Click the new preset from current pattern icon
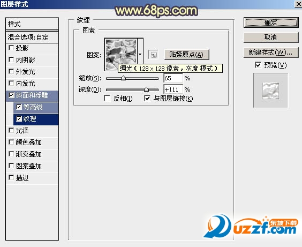This screenshot has height=247, width=302. (x=153, y=55)
